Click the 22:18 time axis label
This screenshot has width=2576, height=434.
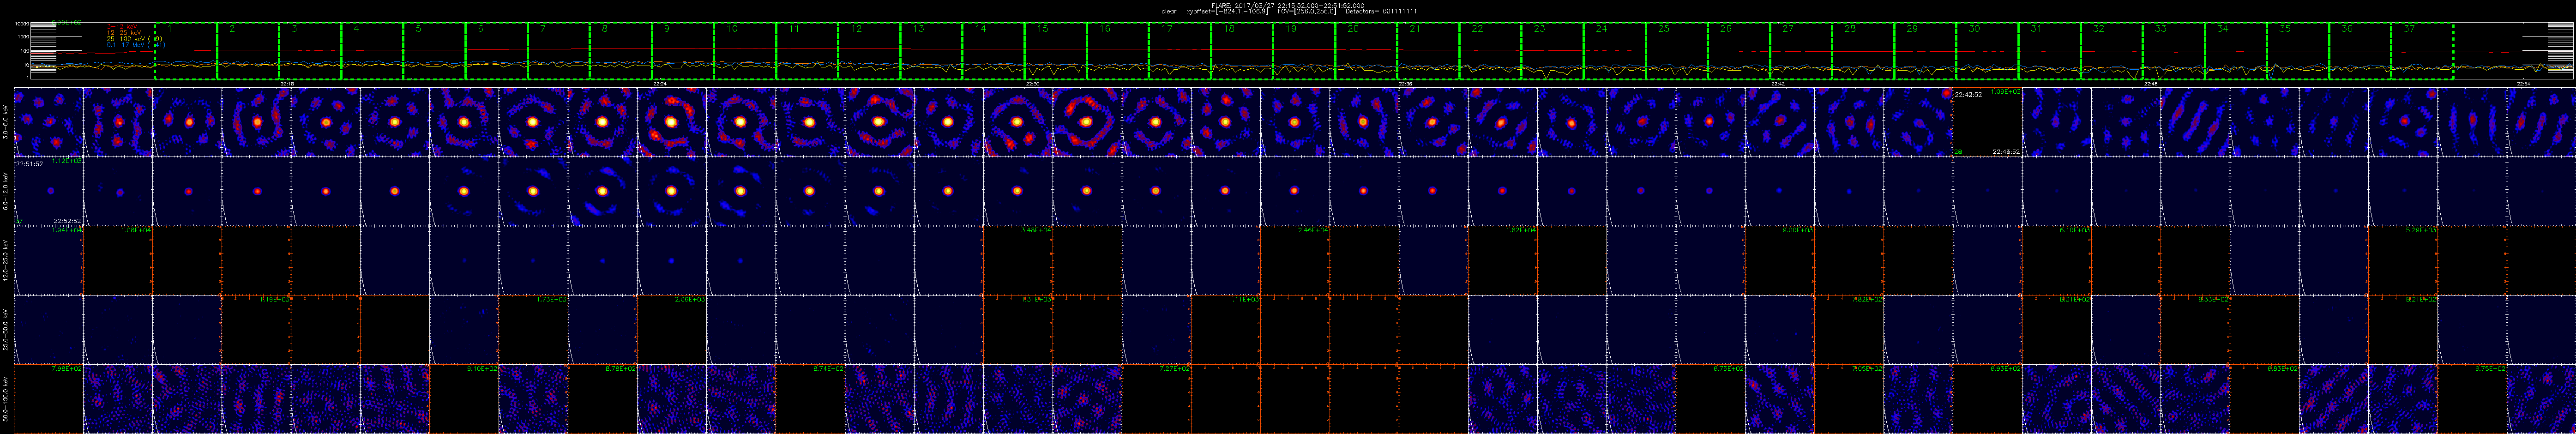tap(287, 84)
